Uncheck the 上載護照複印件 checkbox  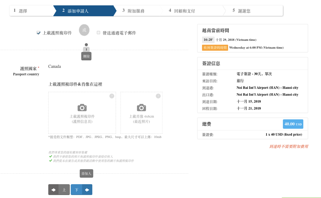coord(39,33)
